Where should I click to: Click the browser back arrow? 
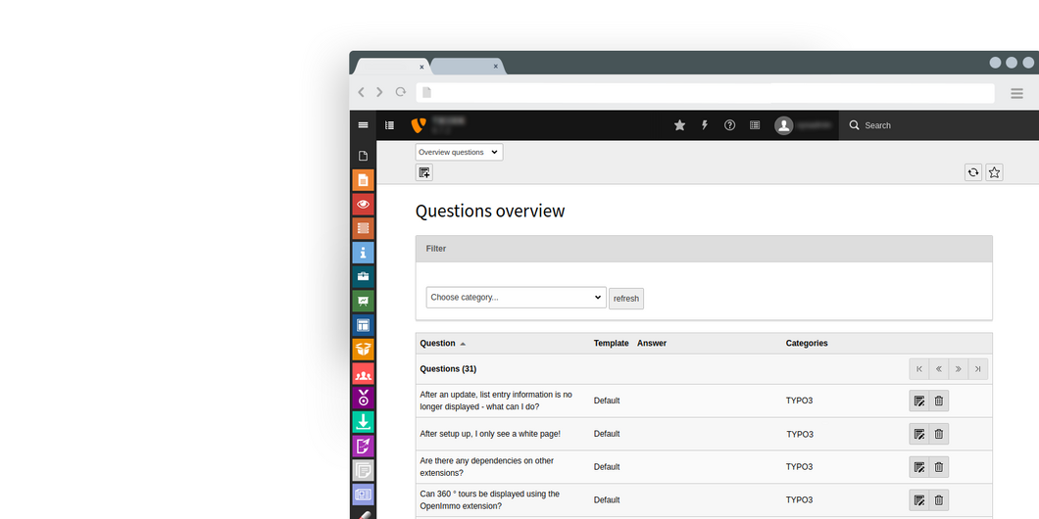point(361,93)
